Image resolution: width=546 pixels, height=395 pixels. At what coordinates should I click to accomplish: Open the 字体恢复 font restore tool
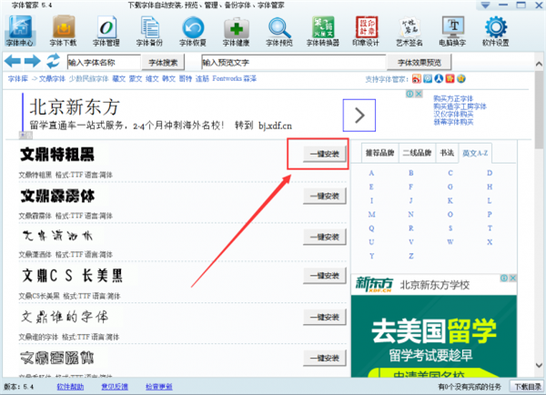(x=193, y=30)
